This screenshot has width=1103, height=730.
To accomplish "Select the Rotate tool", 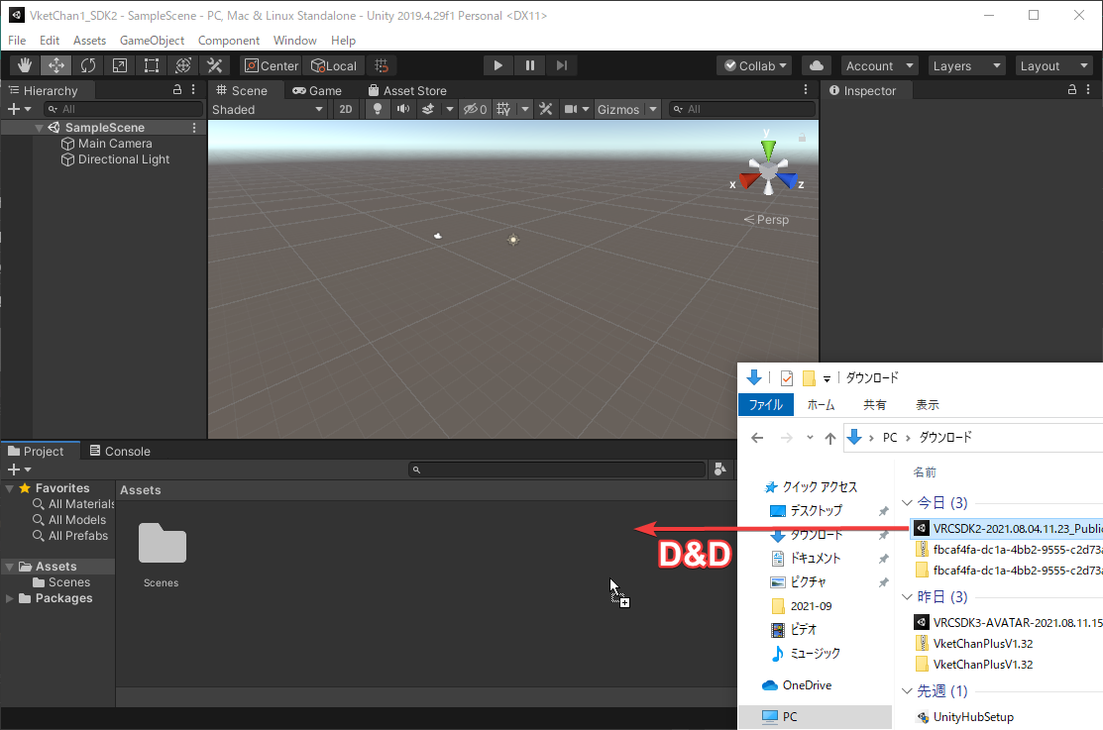I will [x=87, y=65].
